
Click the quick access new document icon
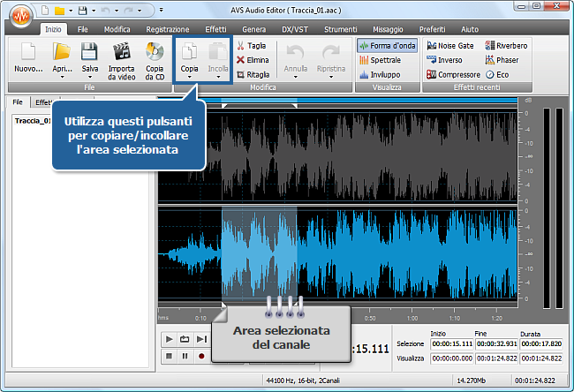tap(45, 11)
